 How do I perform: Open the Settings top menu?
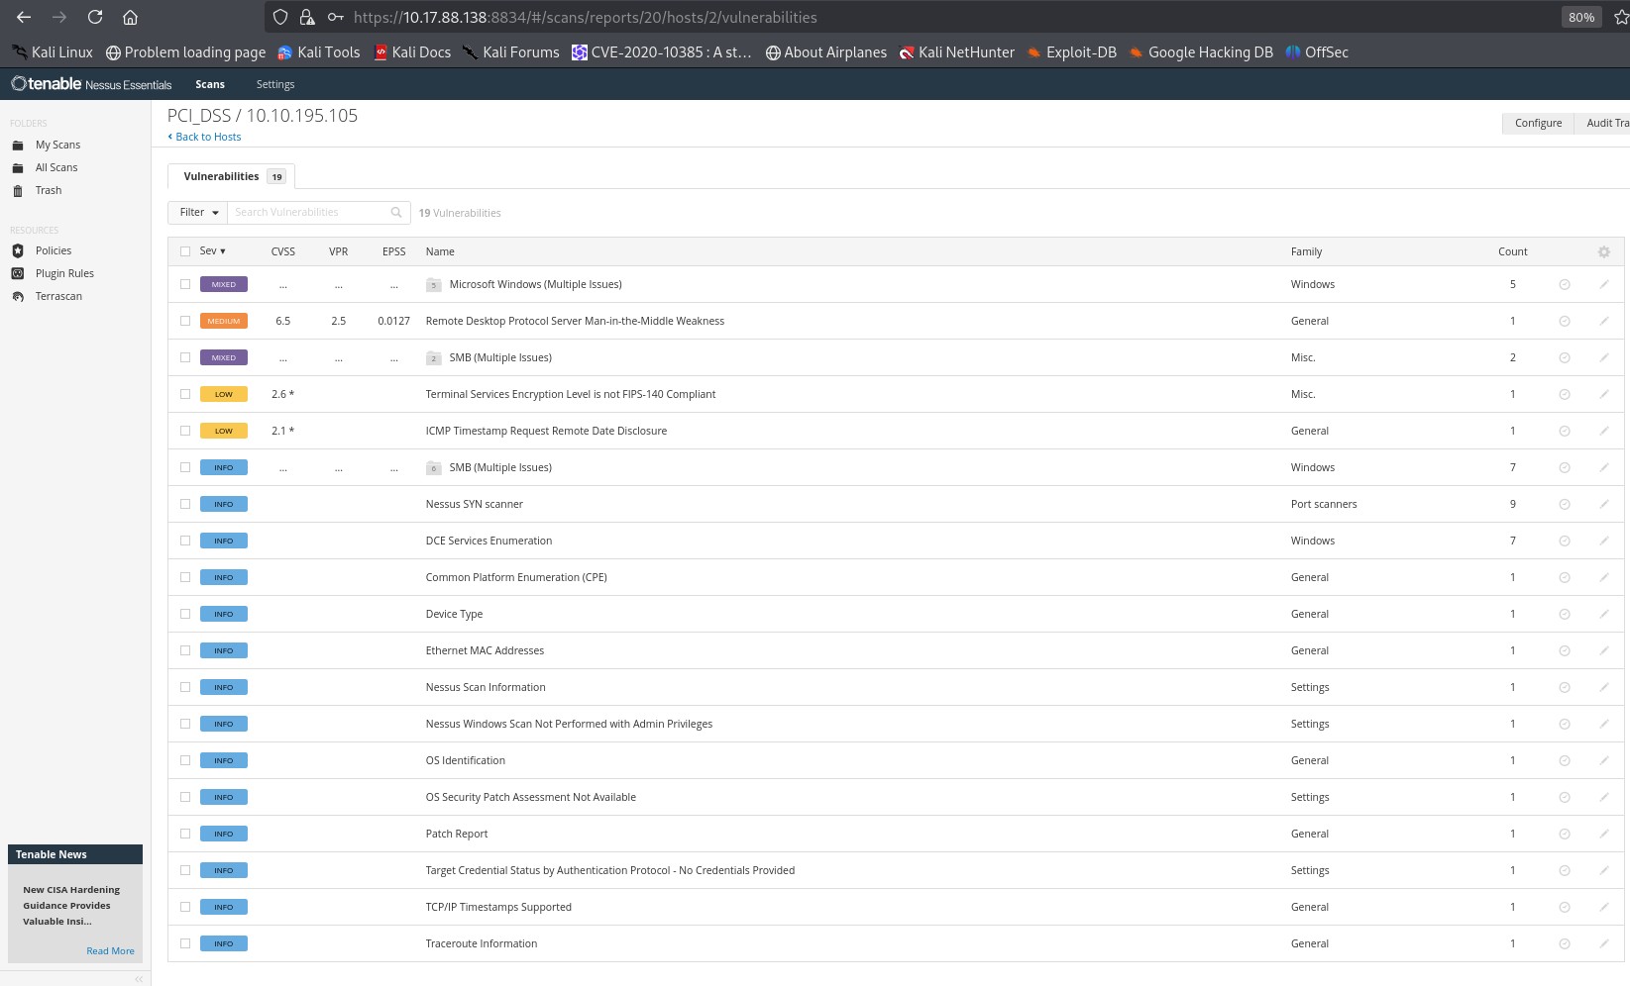(x=275, y=84)
